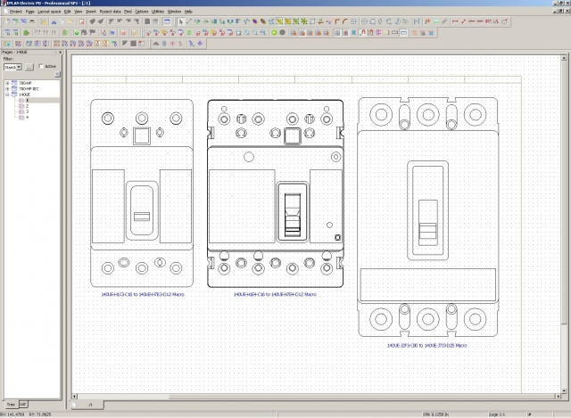The width and height of the screenshot is (571, 418).
Task: Click the small arrow button below the filter
Action: coord(57,74)
